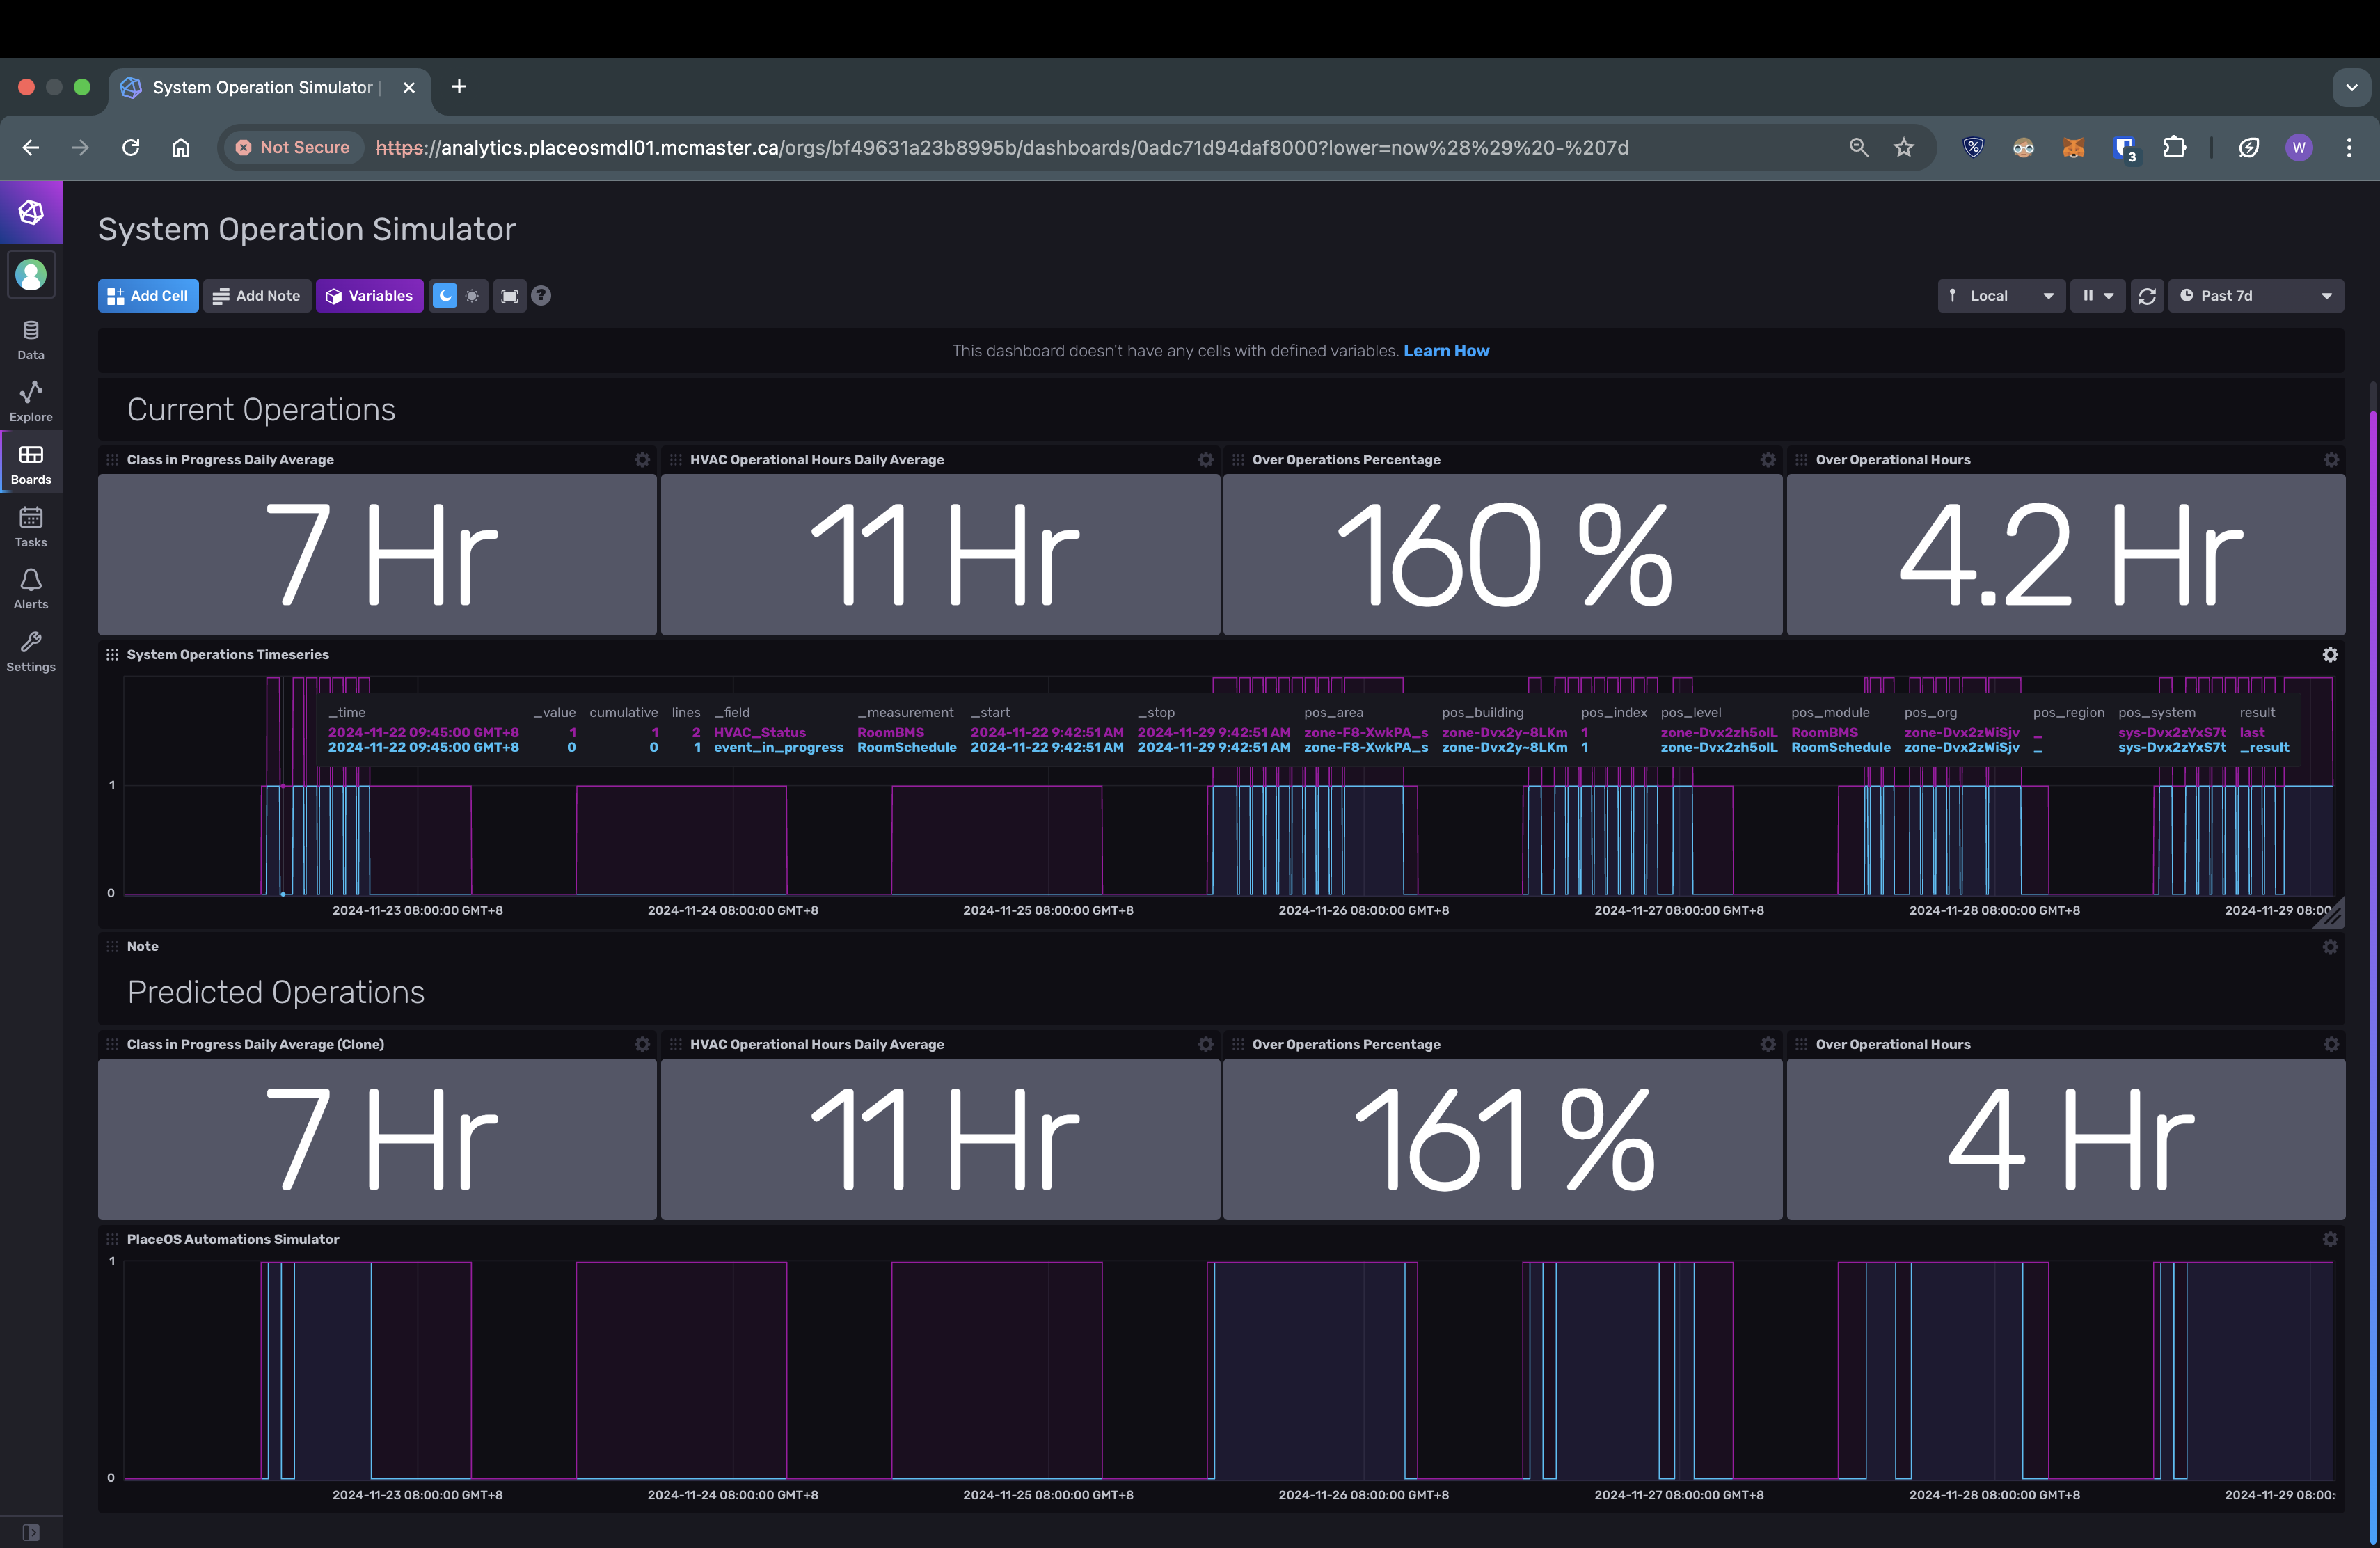Open the gear menu on Over Operations Percentage
Image resolution: width=2380 pixels, height=1548 pixels.
(x=1767, y=460)
